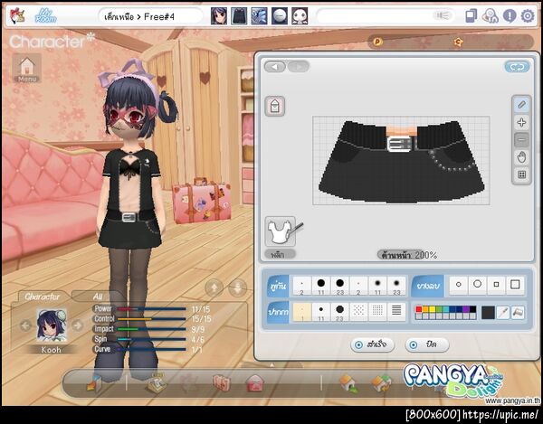Click the skirt drawing canvas
The image size is (543, 424).
click(x=401, y=161)
